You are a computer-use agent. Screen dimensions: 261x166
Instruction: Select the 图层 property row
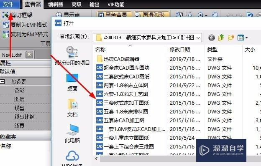(x=25, y=99)
